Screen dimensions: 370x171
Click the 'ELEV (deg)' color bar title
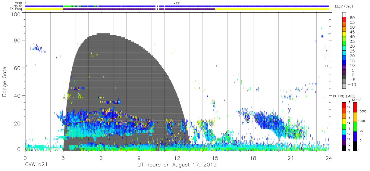pyautogui.click(x=344, y=6)
